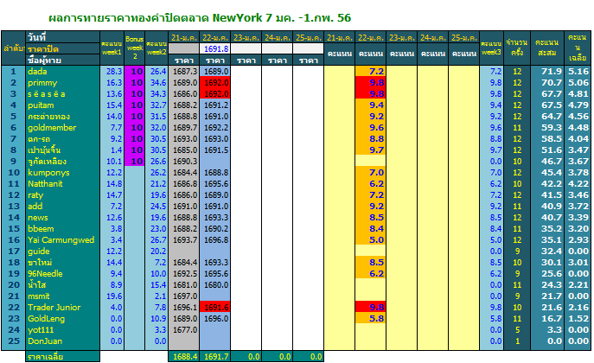Select the average score 5.16
This screenshot has height=363, width=594.
(578, 71)
